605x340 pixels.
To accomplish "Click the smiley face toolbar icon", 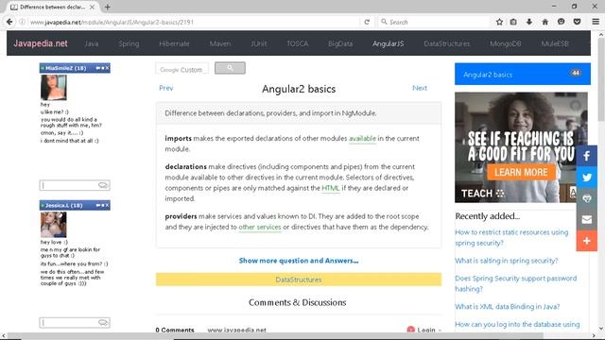I will [x=561, y=22].
